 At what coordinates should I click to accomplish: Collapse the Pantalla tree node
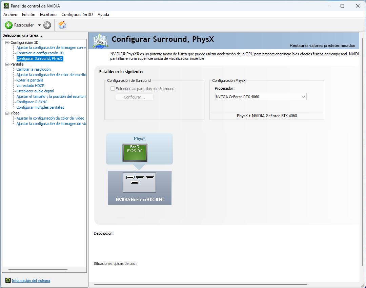7,64
